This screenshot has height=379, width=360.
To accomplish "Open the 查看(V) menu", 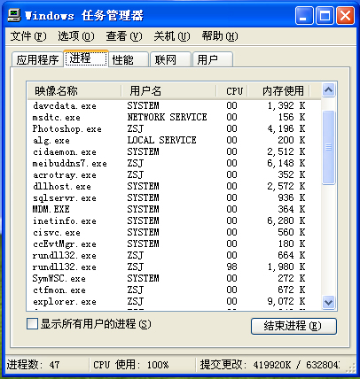I will [124, 36].
